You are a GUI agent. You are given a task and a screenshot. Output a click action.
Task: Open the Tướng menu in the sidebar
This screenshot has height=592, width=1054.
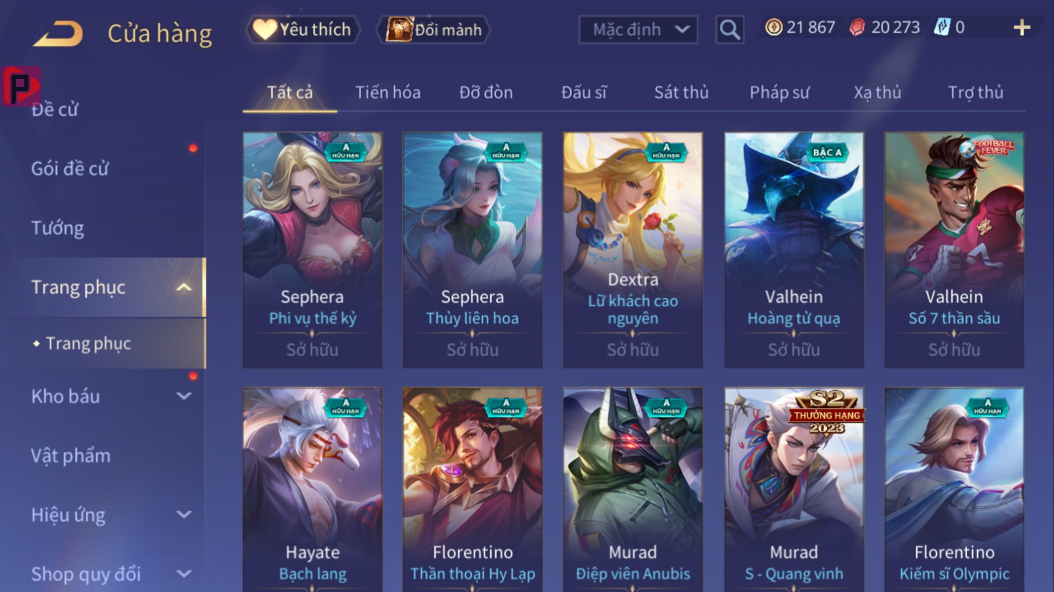57,228
